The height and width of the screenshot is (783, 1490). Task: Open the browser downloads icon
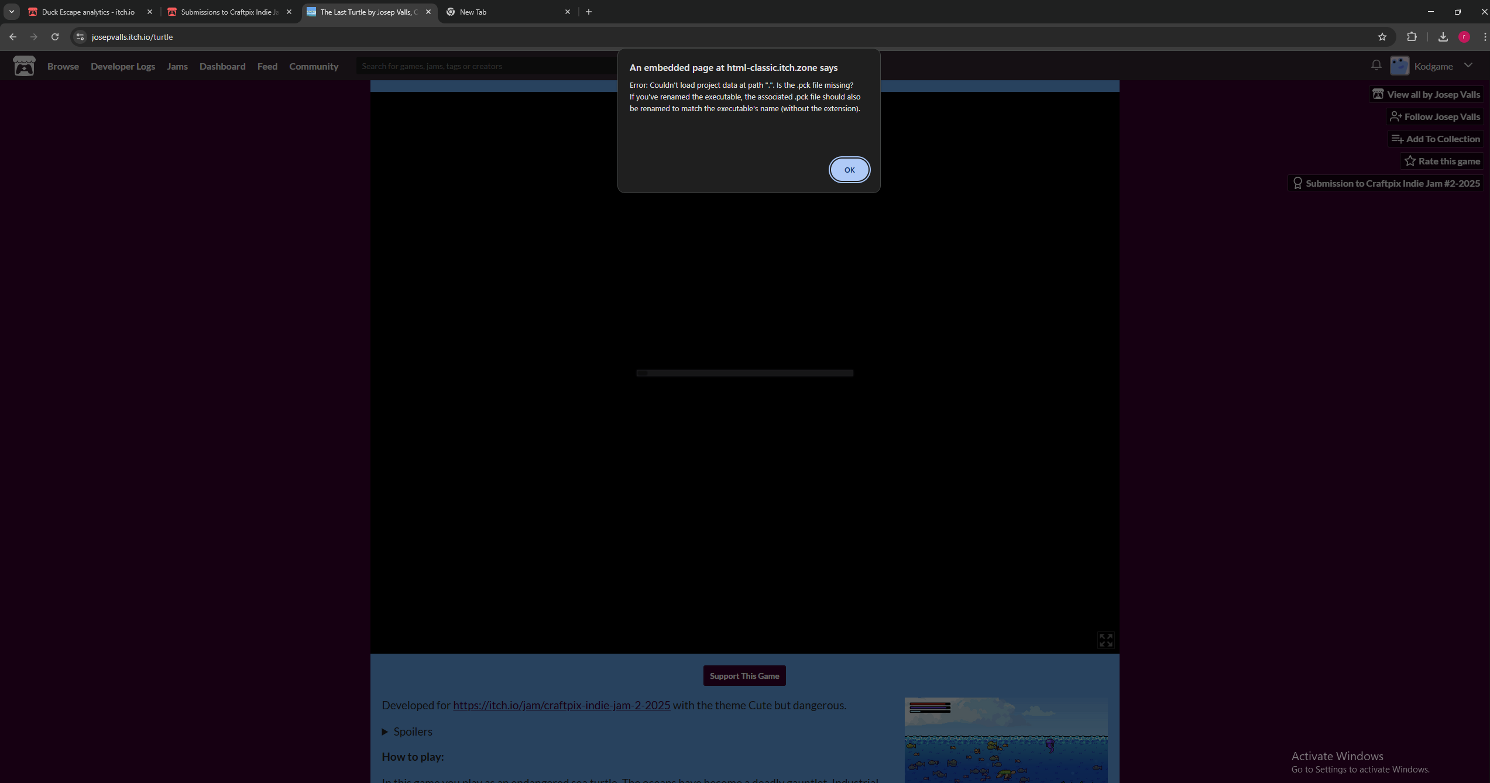[1443, 37]
